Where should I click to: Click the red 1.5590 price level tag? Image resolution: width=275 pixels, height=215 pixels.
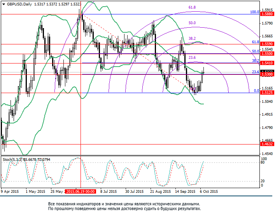[x=267, y=44]
